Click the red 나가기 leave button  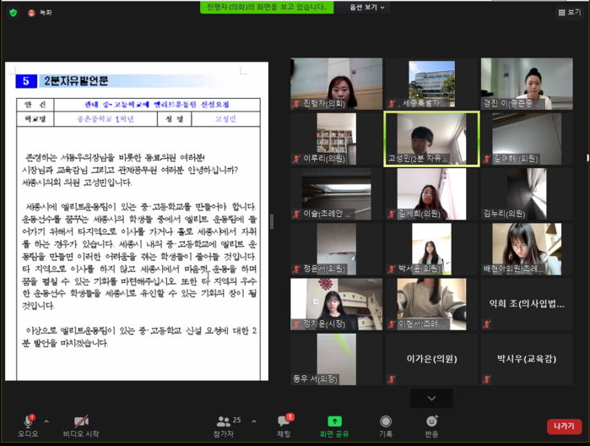tap(563, 427)
